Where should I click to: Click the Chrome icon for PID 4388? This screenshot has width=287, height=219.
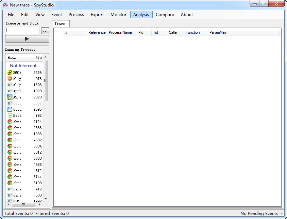pos(10,165)
